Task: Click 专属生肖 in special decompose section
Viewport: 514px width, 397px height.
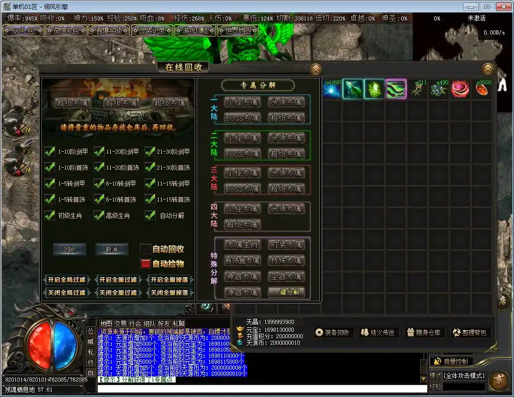Action: (x=242, y=244)
